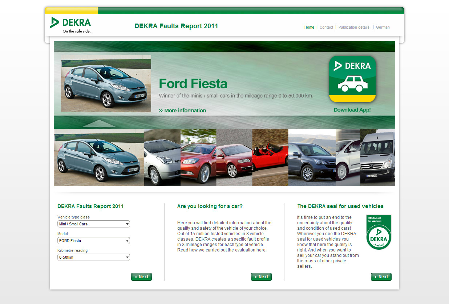Viewport: 449px width, 304px height.
Task: Select the dark blue Honda SUV thumbnail
Action: point(312,158)
